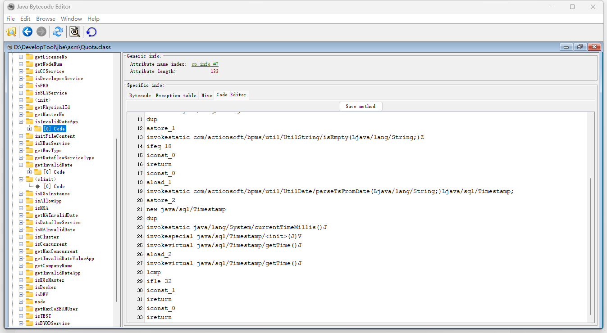
Task: Click the Save method button
Action: 361,106
